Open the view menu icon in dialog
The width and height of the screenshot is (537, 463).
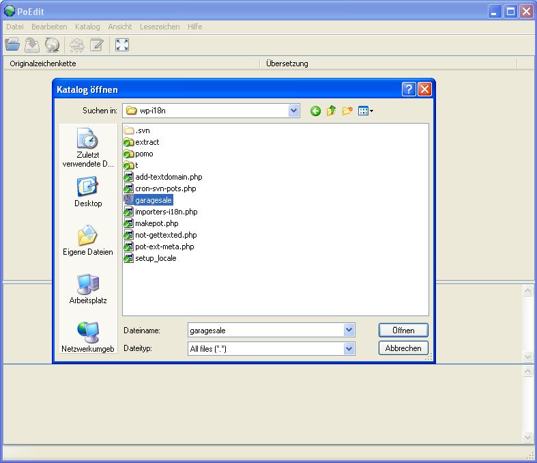tap(366, 111)
